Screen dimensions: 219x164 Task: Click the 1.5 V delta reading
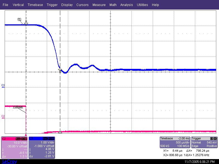(x=24, y=156)
